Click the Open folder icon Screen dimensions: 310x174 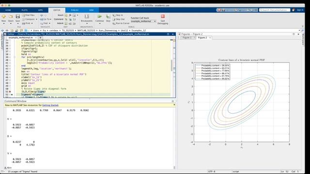click(11, 16)
